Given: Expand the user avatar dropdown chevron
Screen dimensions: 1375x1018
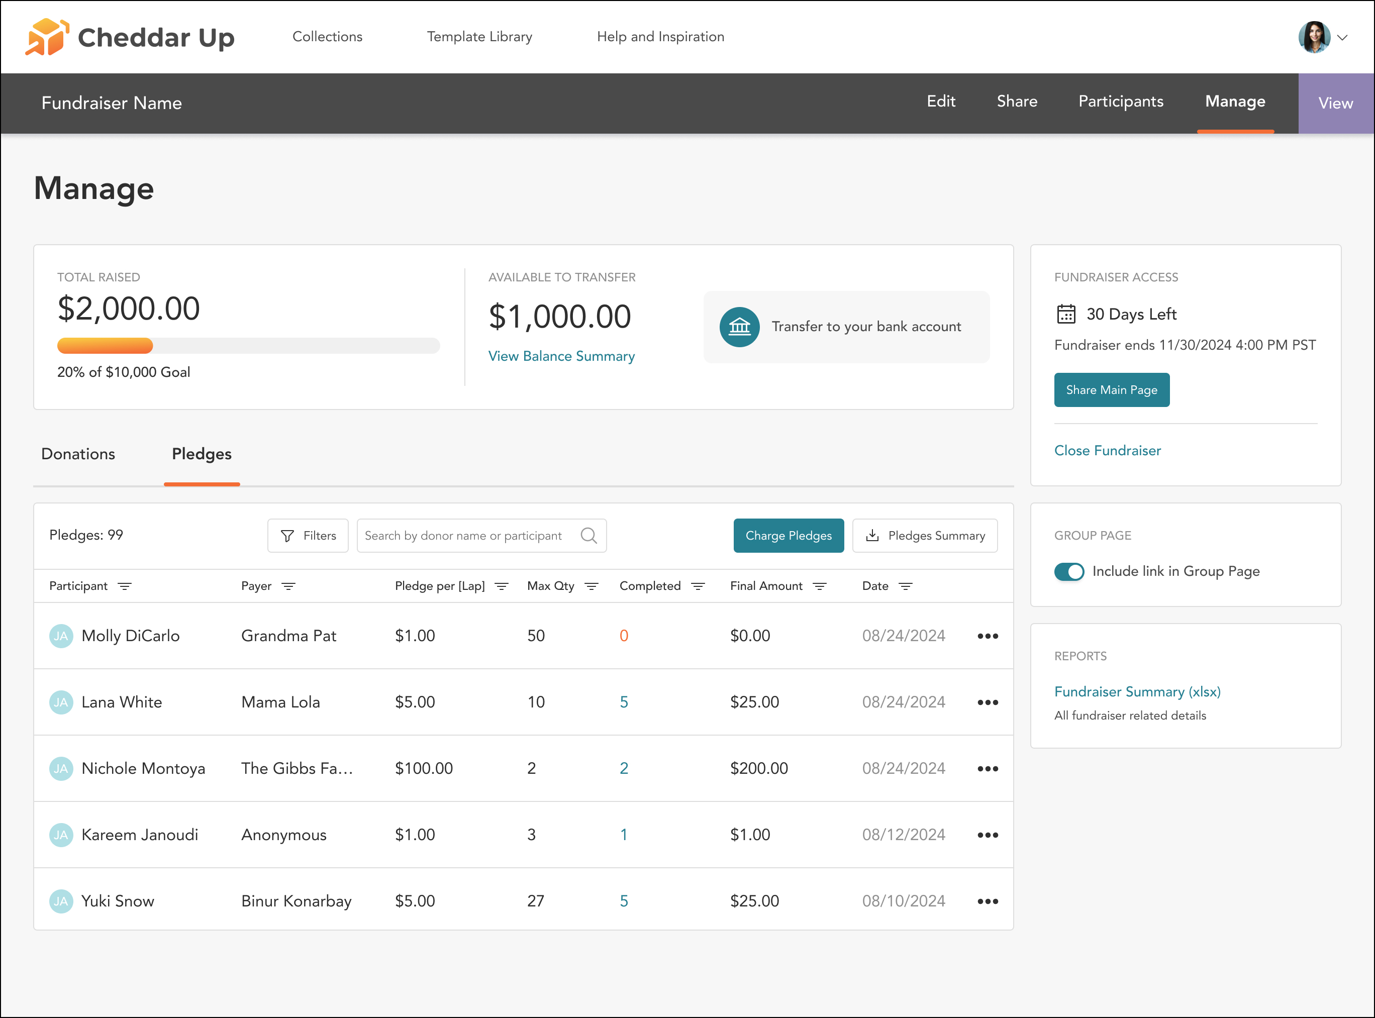Looking at the screenshot, I should [1342, 38].
